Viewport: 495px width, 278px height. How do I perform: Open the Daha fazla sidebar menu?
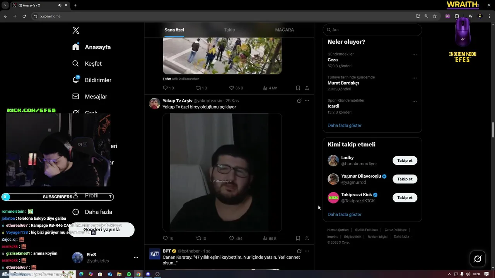click(x=92, y=212)
